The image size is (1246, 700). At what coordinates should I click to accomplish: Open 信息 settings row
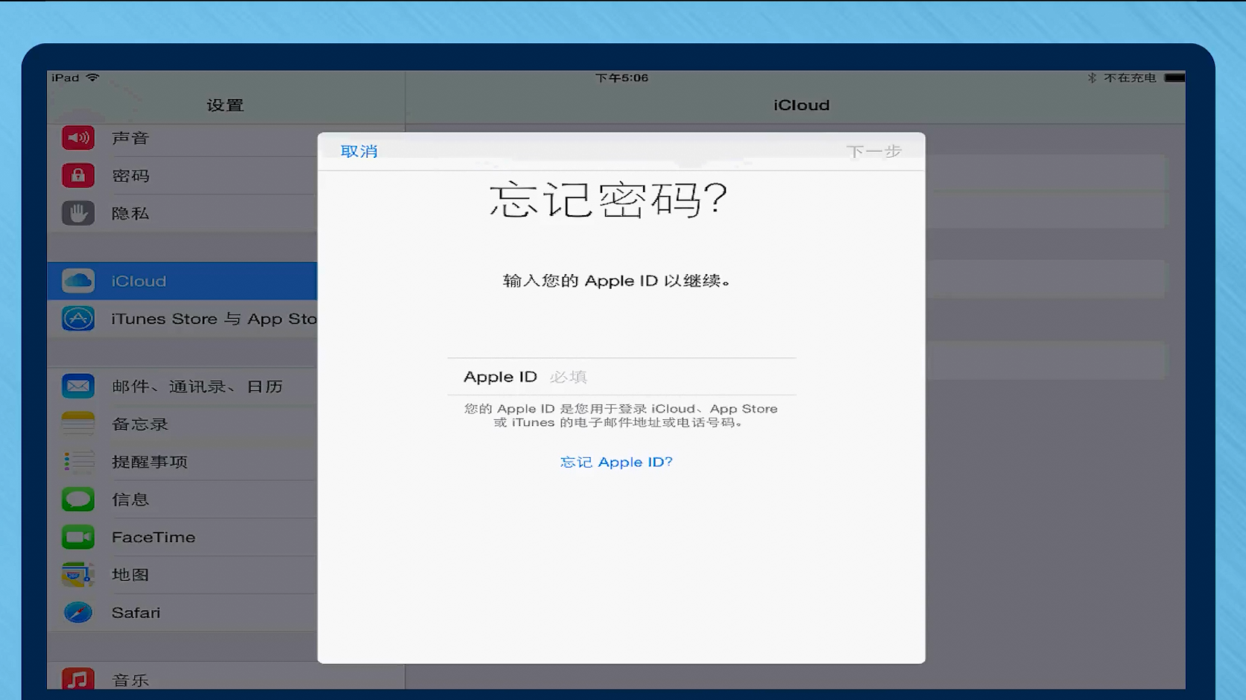click(183, 499)
